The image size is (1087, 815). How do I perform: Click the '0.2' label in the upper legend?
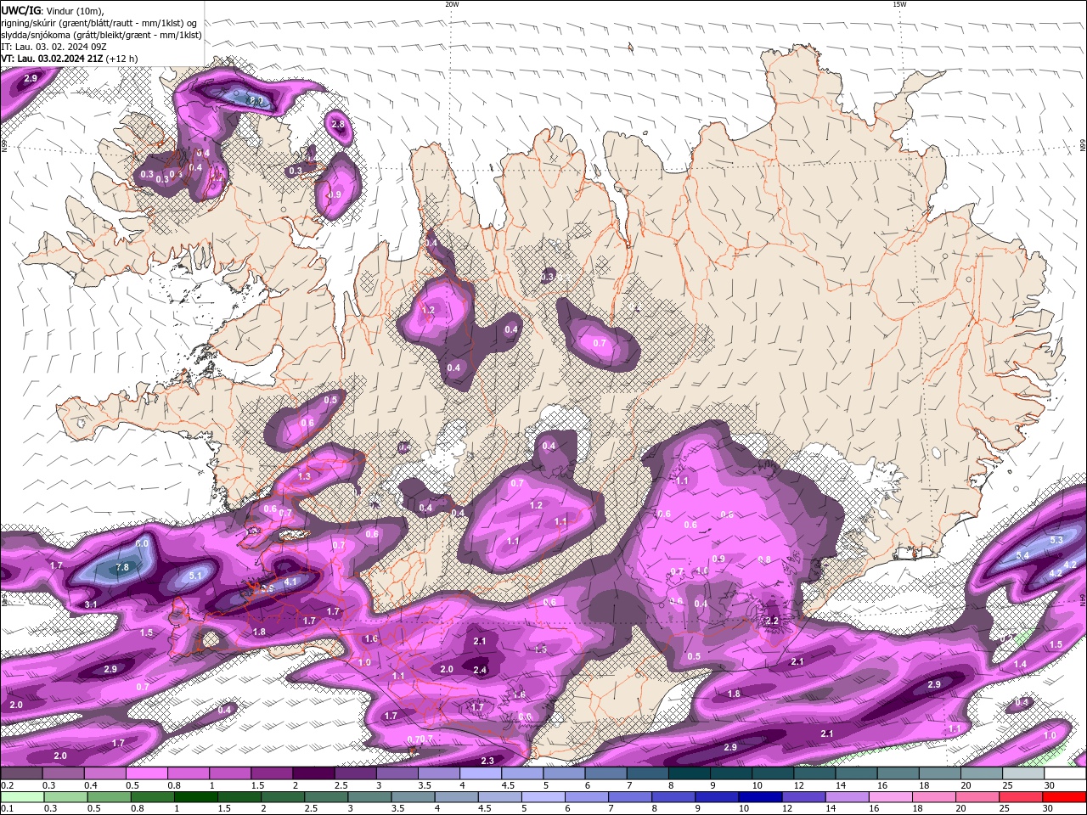coord(6,785)
